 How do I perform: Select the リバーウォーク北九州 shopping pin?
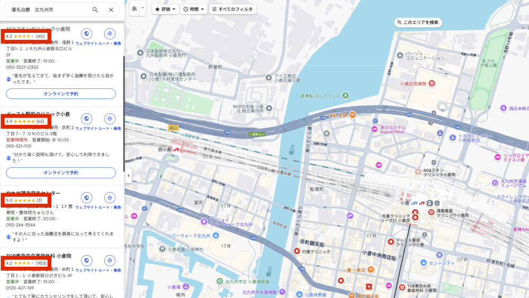click(216, 235)
